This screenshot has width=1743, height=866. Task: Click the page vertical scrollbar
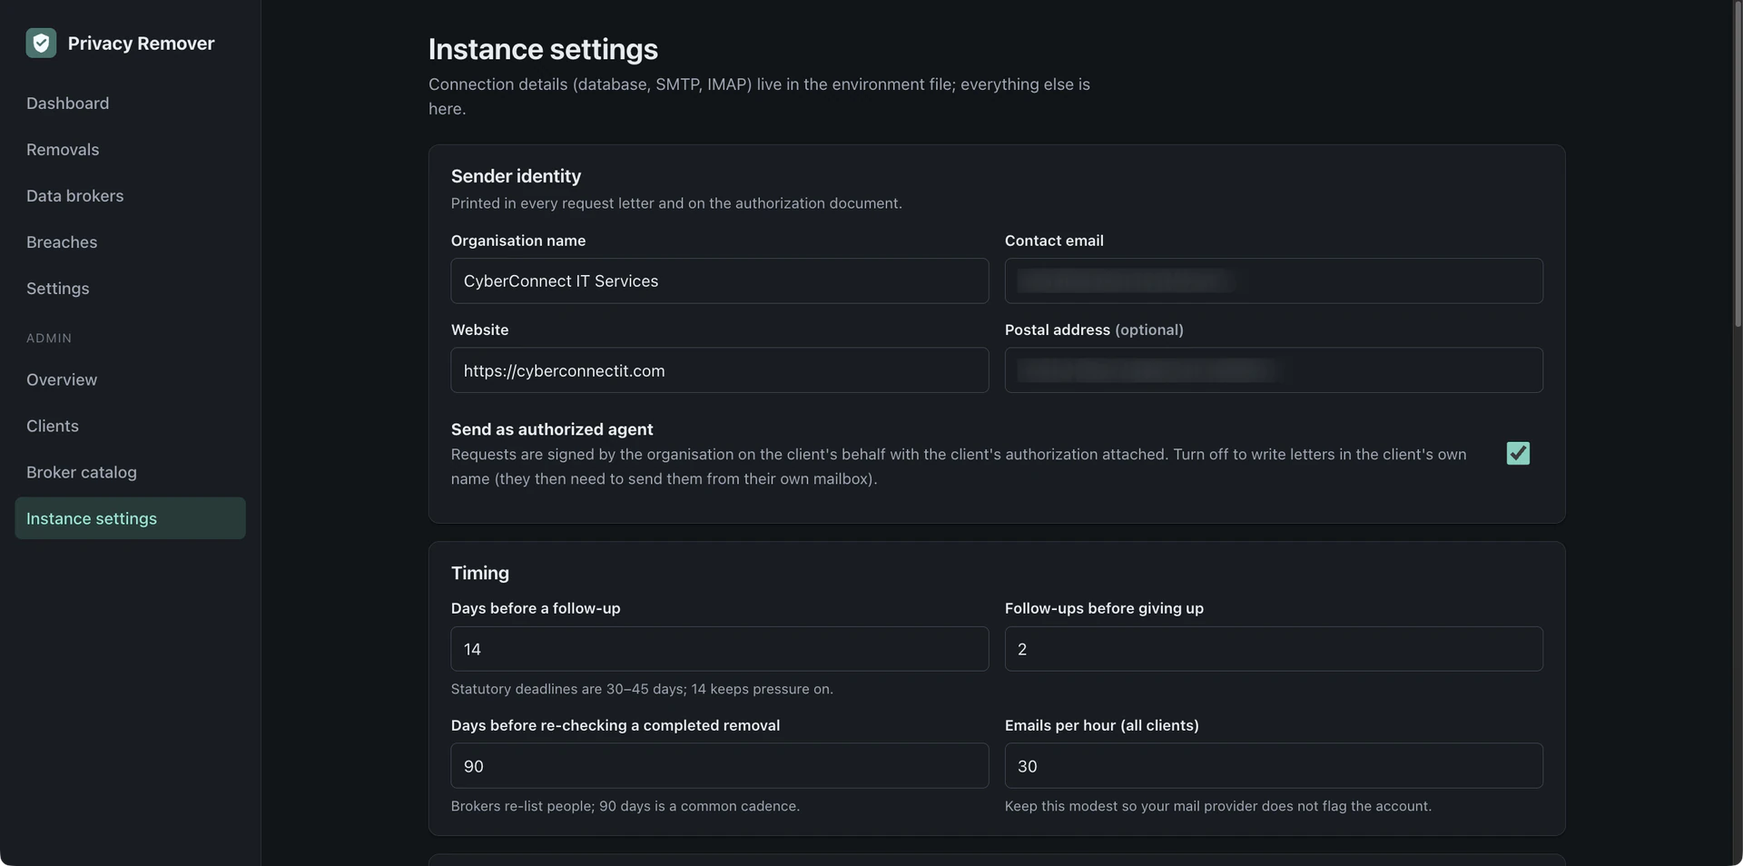coord(1738,163)
